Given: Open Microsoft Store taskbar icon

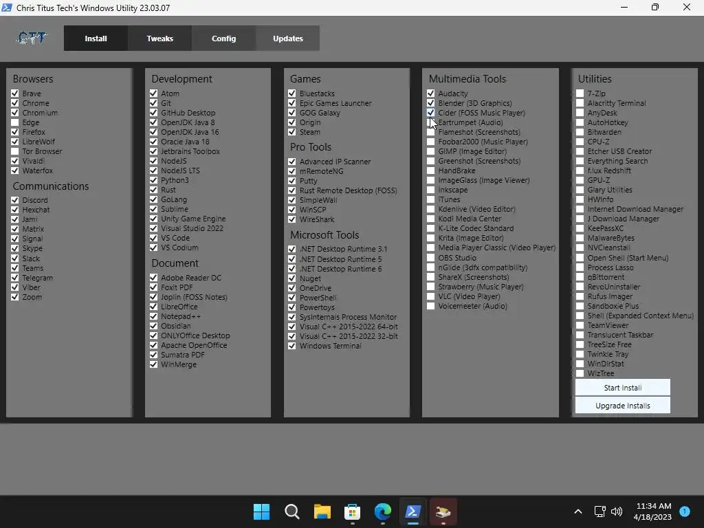Looking at the screenshot, I should click(353, 511).
